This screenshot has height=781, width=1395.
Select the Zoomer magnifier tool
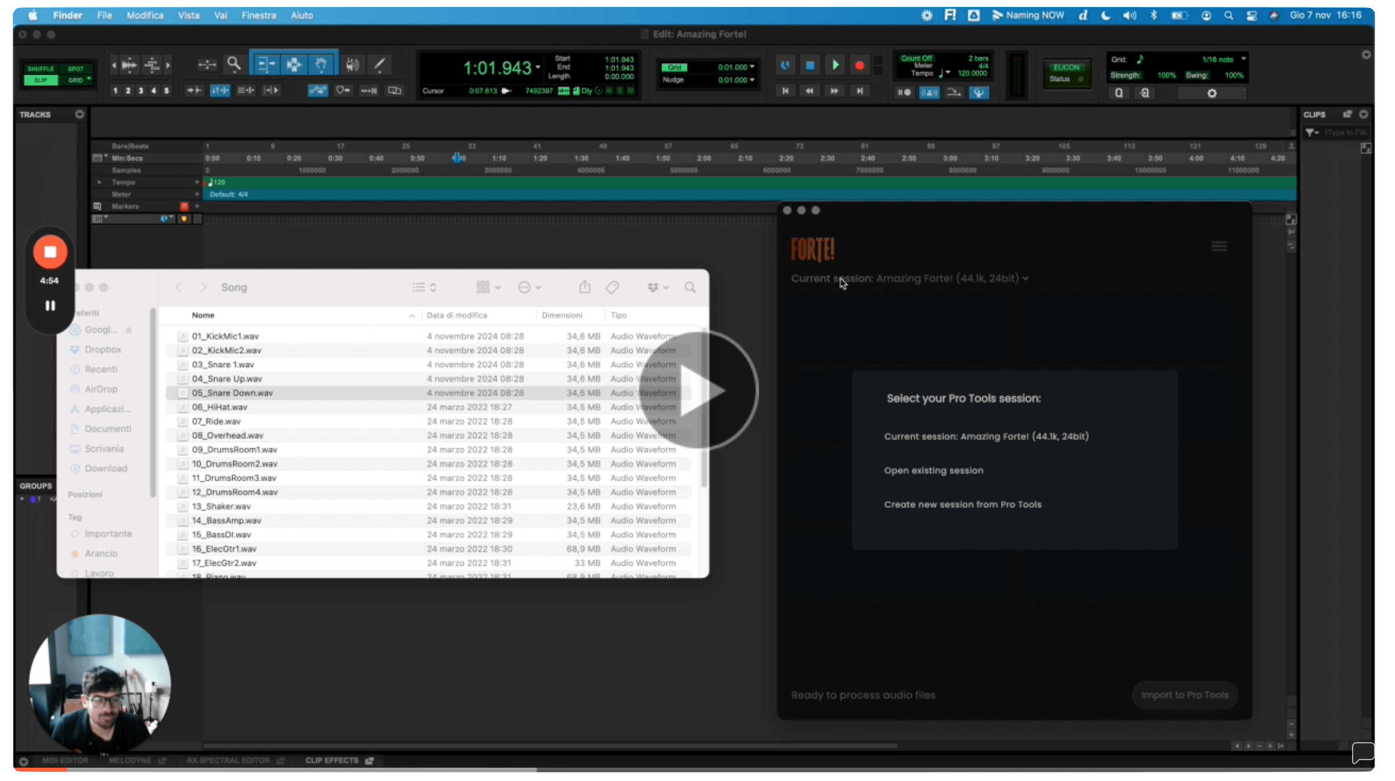tap(233, 64)
